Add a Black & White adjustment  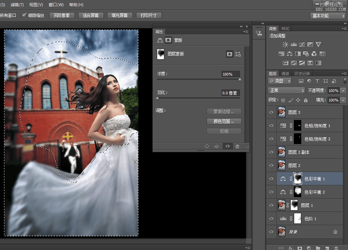[x=298, y=54]
